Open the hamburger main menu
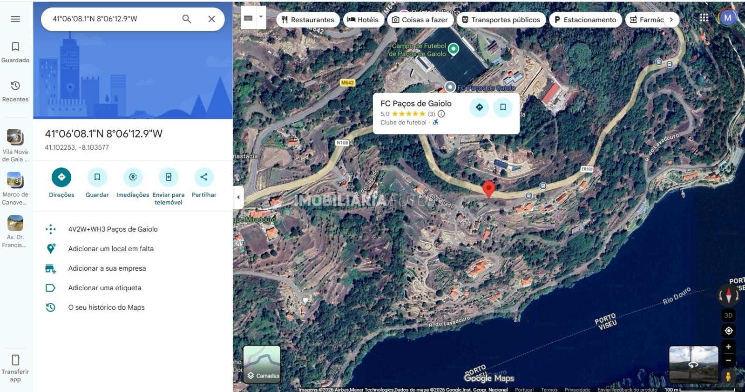This screenshot has height=392, width=745. (x=15, y=19)
